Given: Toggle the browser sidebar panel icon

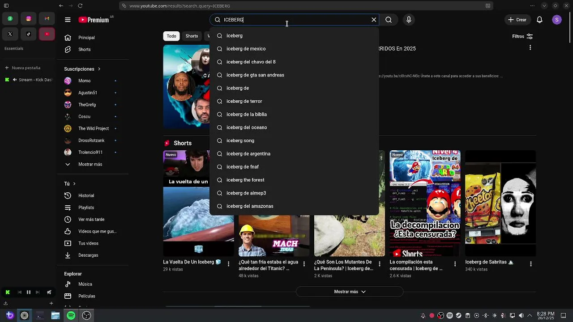Looking at the screenshot, I should [x=6, y=6].
